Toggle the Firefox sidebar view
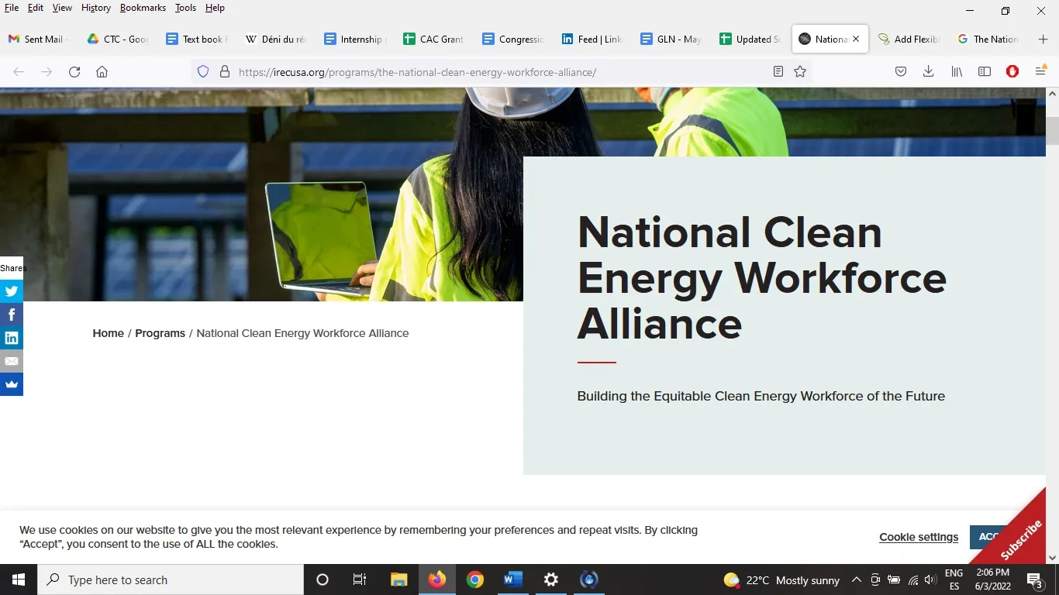The image size is (1059, 595). (x=985, y=72)
